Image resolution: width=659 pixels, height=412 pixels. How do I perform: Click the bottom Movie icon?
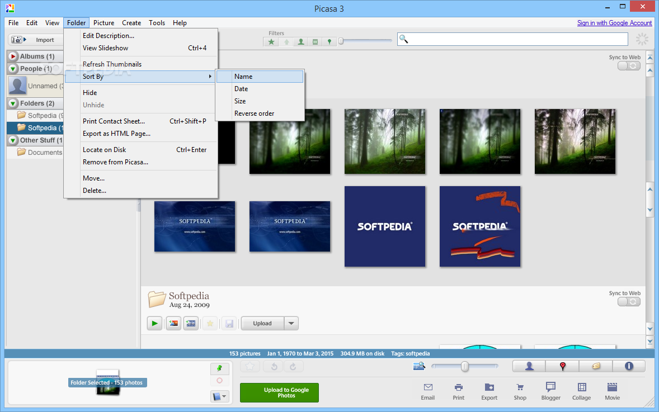pos(613,387)
